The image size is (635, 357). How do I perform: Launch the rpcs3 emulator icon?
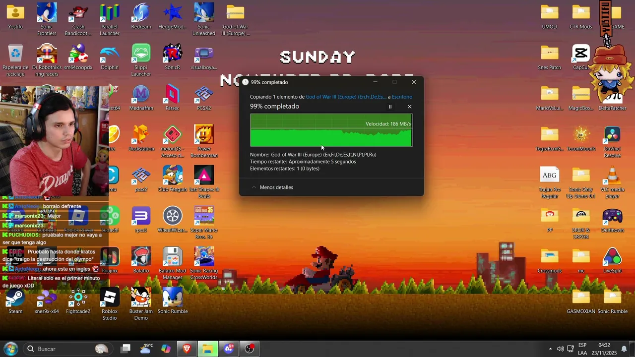point(141,220)
